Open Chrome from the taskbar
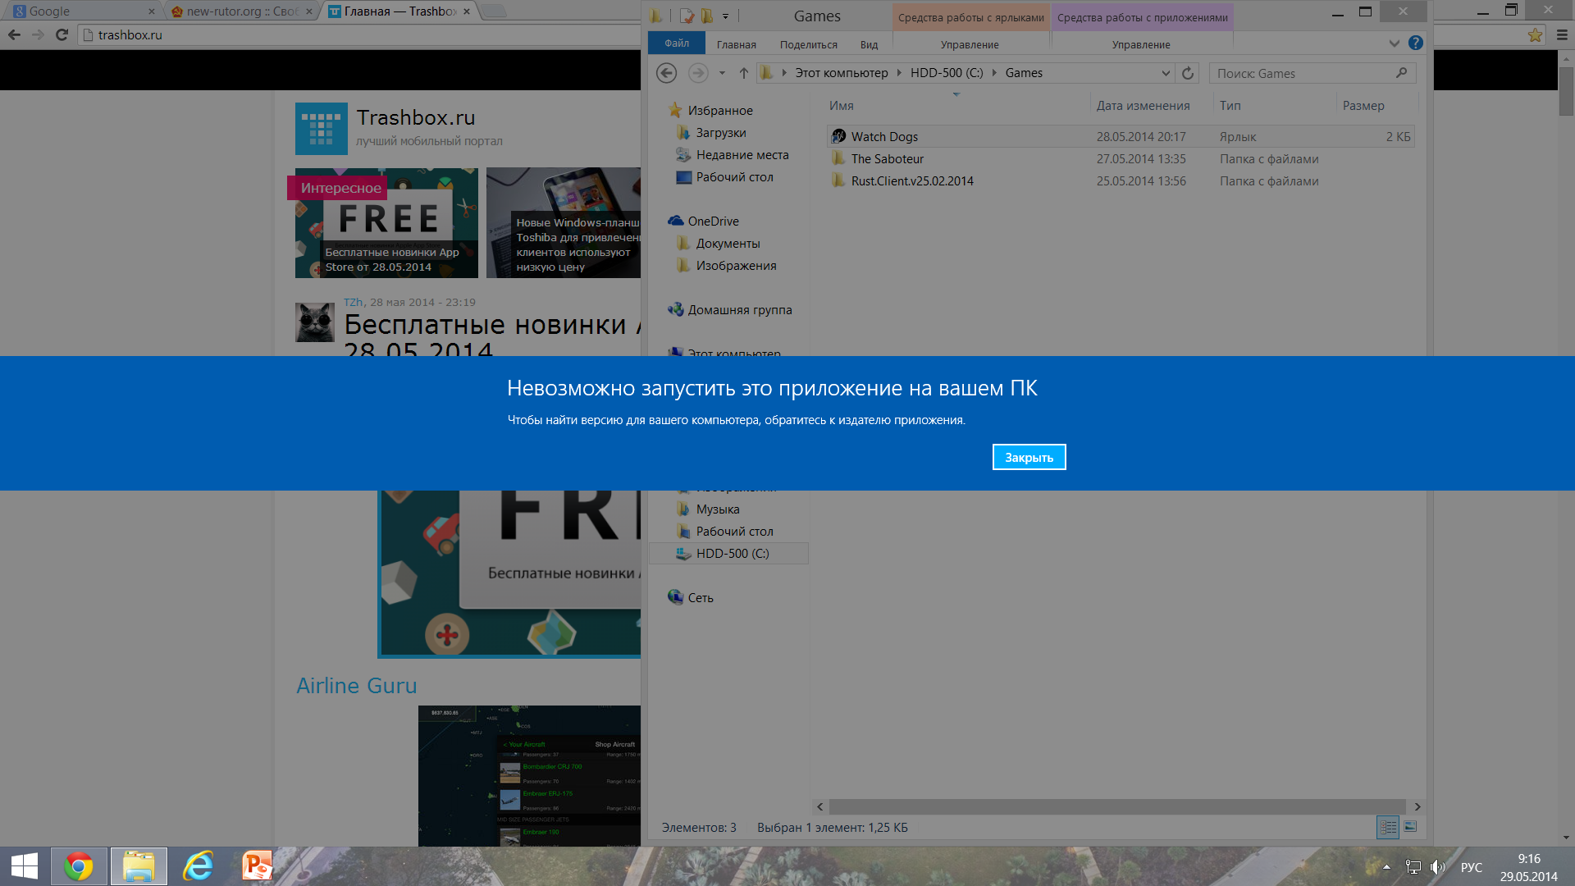 tap(79, 866)
